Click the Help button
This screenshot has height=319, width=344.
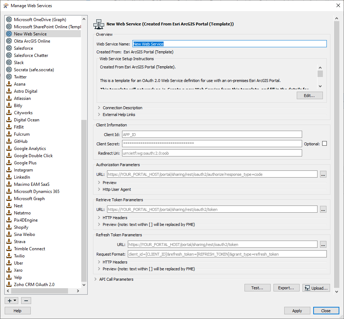18,311
